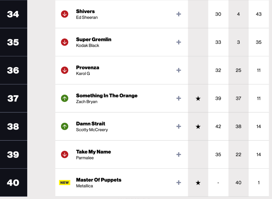Select the rank 40 position tile

[x=13, y=183]
